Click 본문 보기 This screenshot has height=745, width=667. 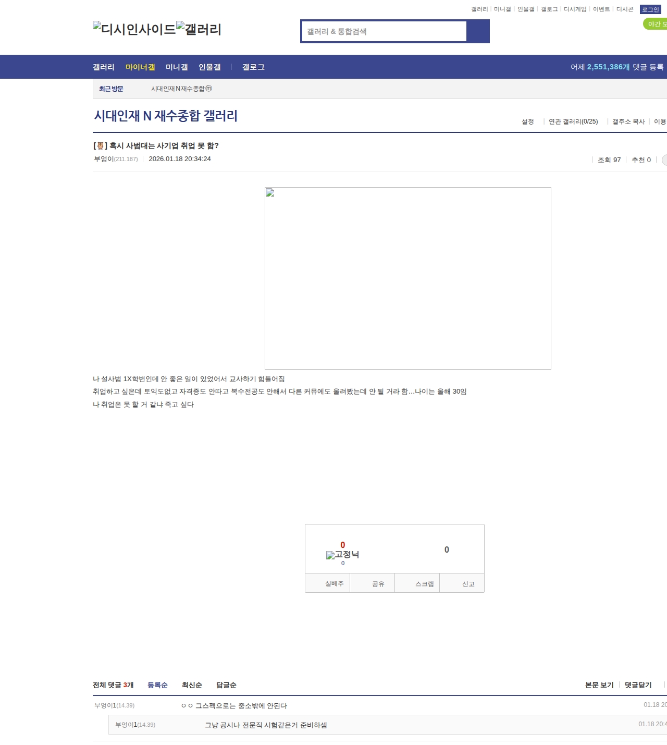(599, 685)
